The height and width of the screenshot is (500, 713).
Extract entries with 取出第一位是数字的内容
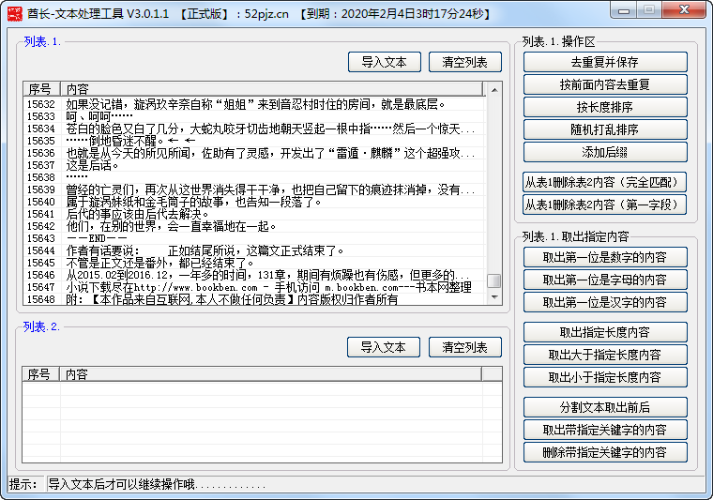pos(605,257)
